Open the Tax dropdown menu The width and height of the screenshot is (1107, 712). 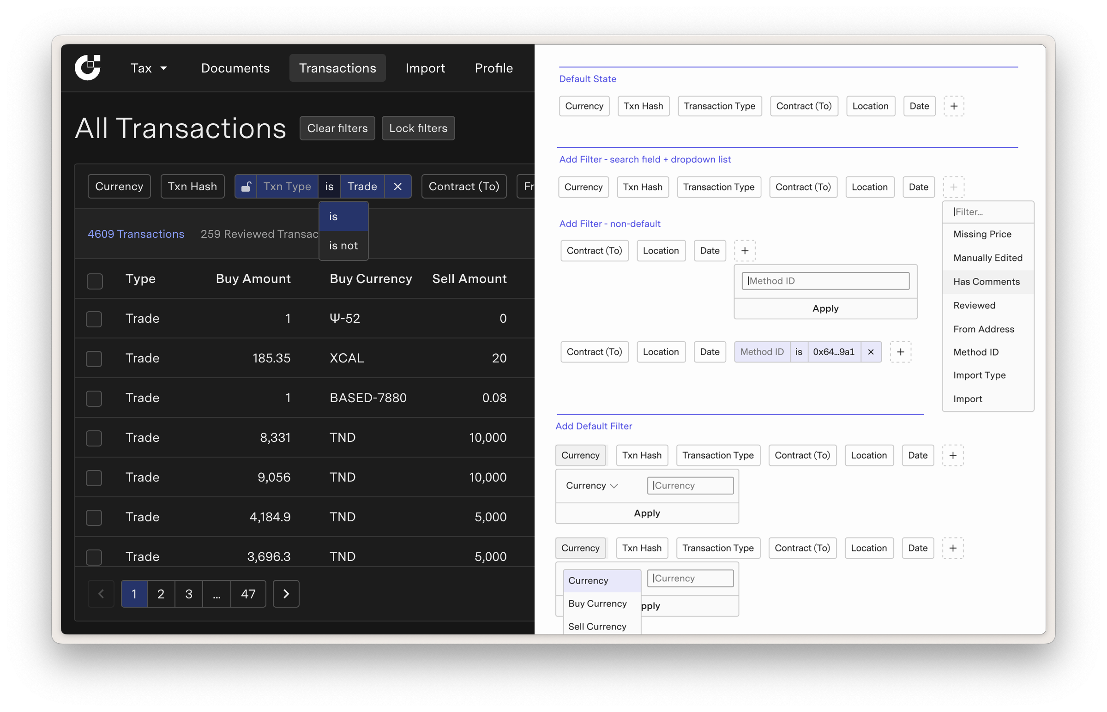pyautogui.click(x=148, y=68)
